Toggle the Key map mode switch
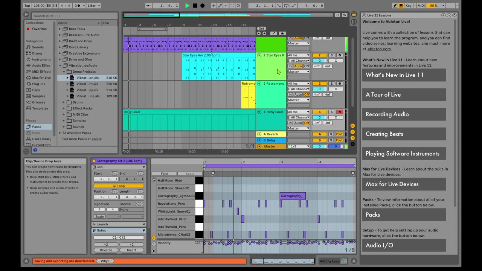Screen dimensions: 482x271 tap(409, 6)
